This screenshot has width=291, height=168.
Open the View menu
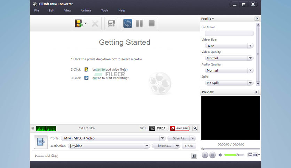(x=68, y=10)
